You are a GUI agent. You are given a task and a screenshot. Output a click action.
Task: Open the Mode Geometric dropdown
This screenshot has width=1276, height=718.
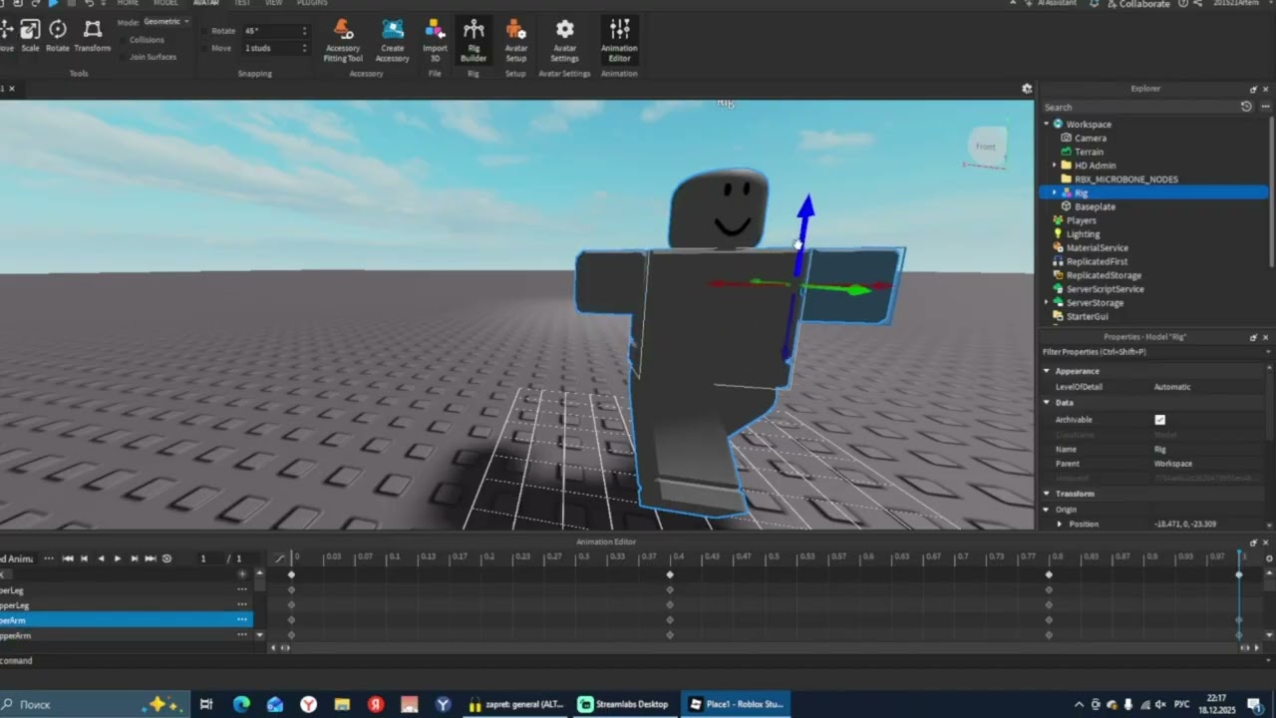[x=165, y=21]
